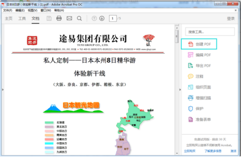Click the magnifier search icon

click(79, 18)
